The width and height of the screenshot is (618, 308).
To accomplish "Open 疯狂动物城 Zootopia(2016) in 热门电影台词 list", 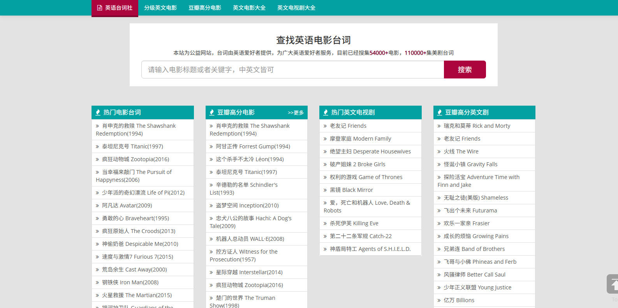I will (x=136, y=159).
